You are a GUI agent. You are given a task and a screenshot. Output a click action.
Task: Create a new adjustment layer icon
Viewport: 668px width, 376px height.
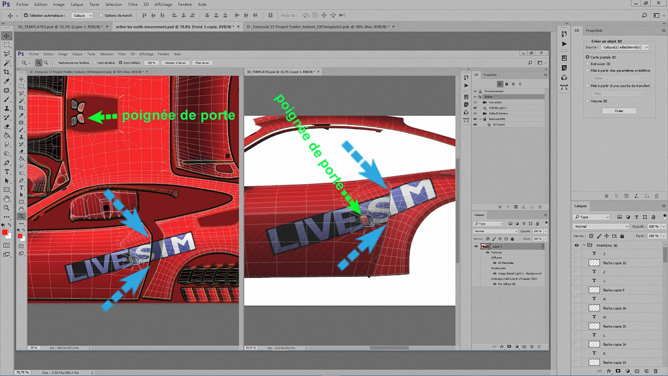coord(628,371)
